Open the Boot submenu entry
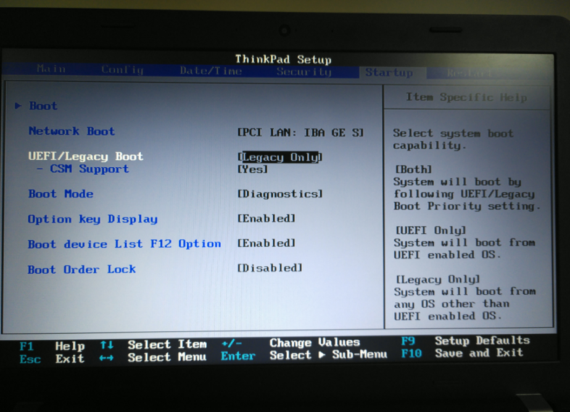Viewport: 570px width, 412px height. (43, 105)
